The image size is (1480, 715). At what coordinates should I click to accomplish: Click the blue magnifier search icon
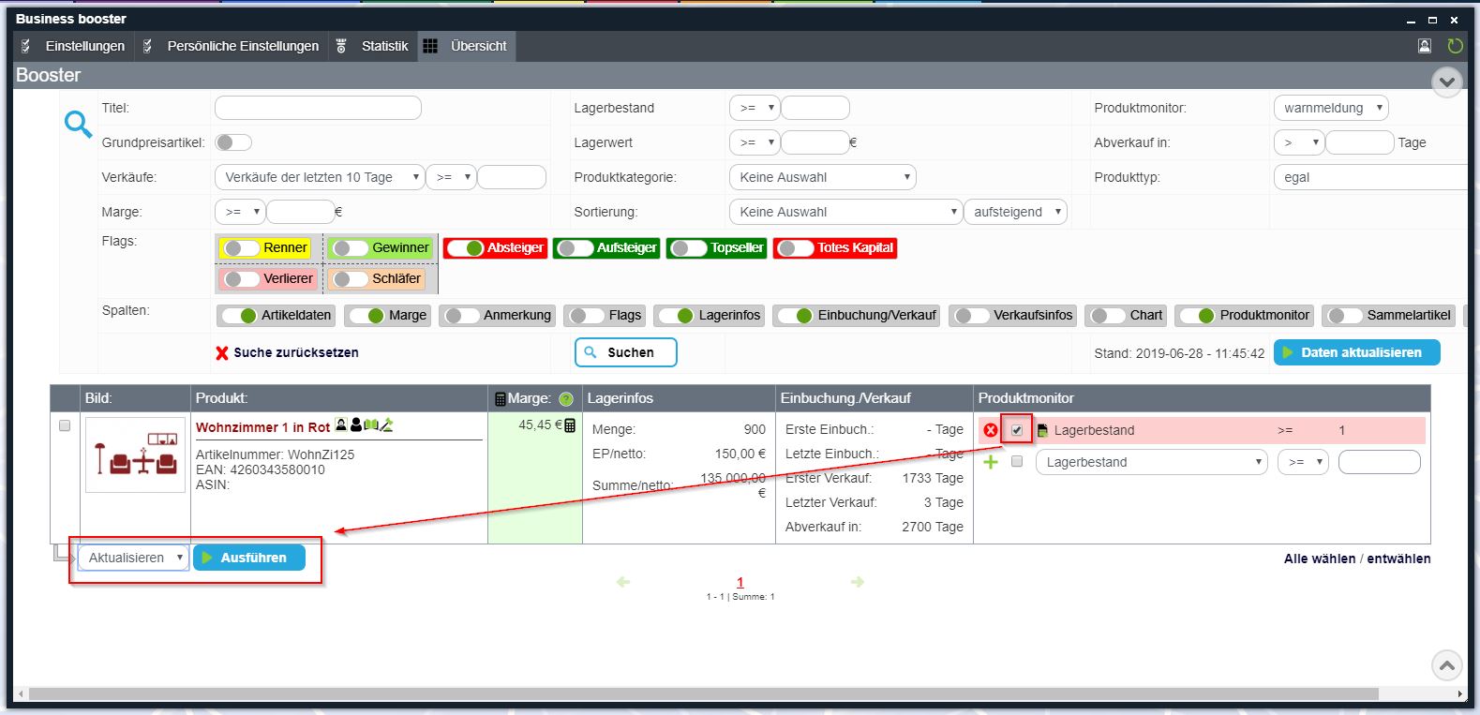point(78,124)
